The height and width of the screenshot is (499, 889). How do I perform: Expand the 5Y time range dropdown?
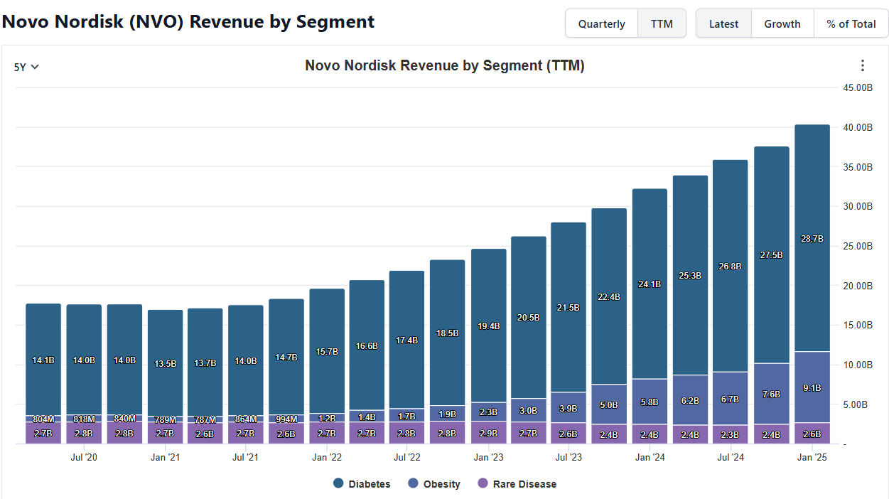pyautogui.click(x=26, y=67)
